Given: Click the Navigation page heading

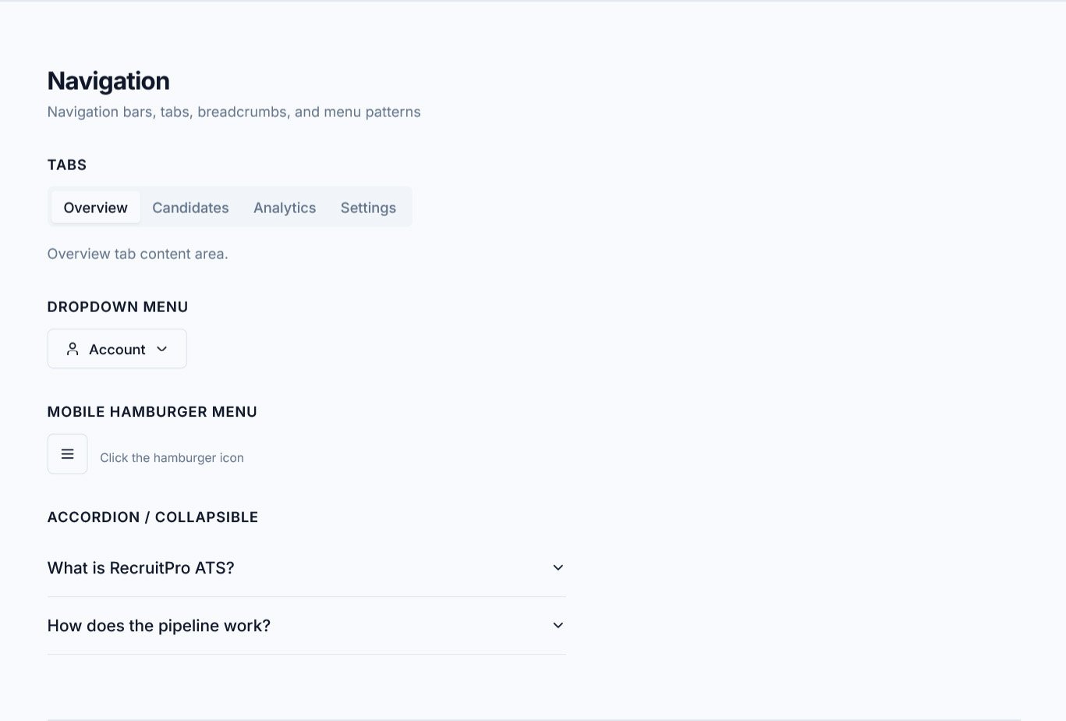Looking at the screenshot, I should (x=108, y=81).
